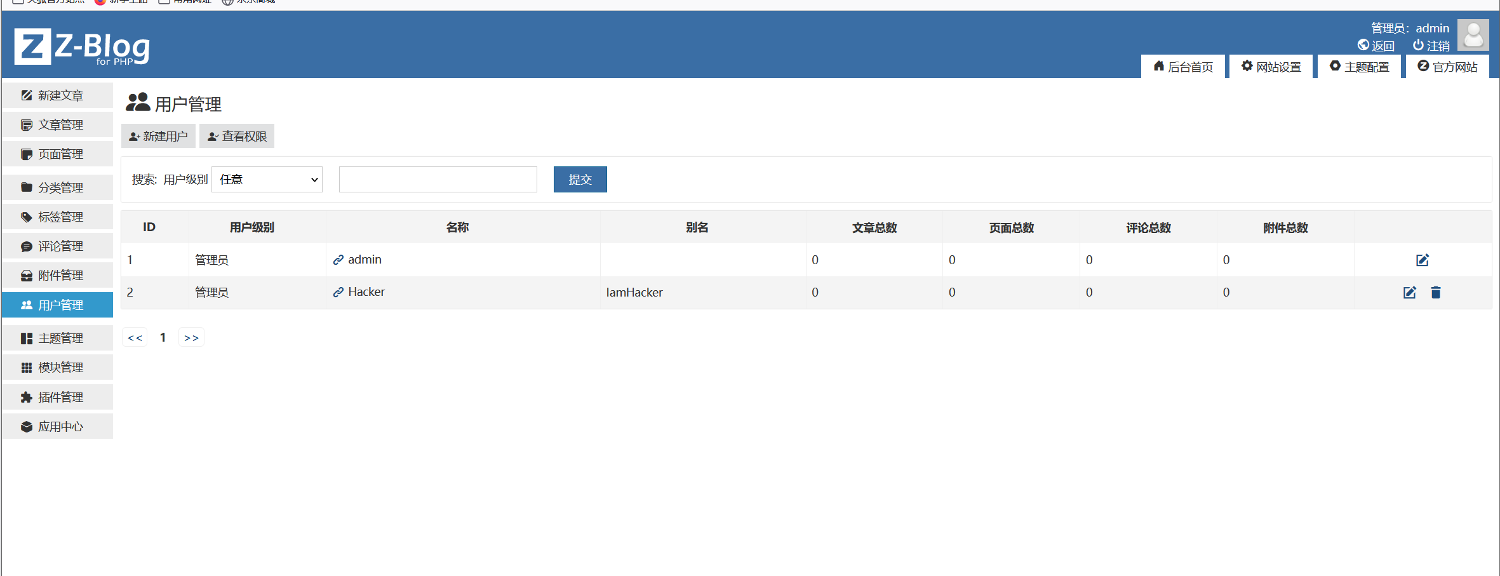1500x576 pixels.
Task: Open the 官方网站 tab
Action: coord(1448,67)
